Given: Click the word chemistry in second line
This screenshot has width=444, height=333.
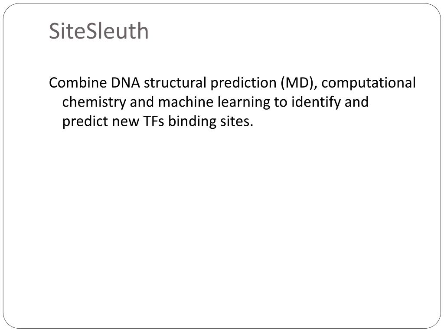Looking at the screenshot, I should click(94, 102).
